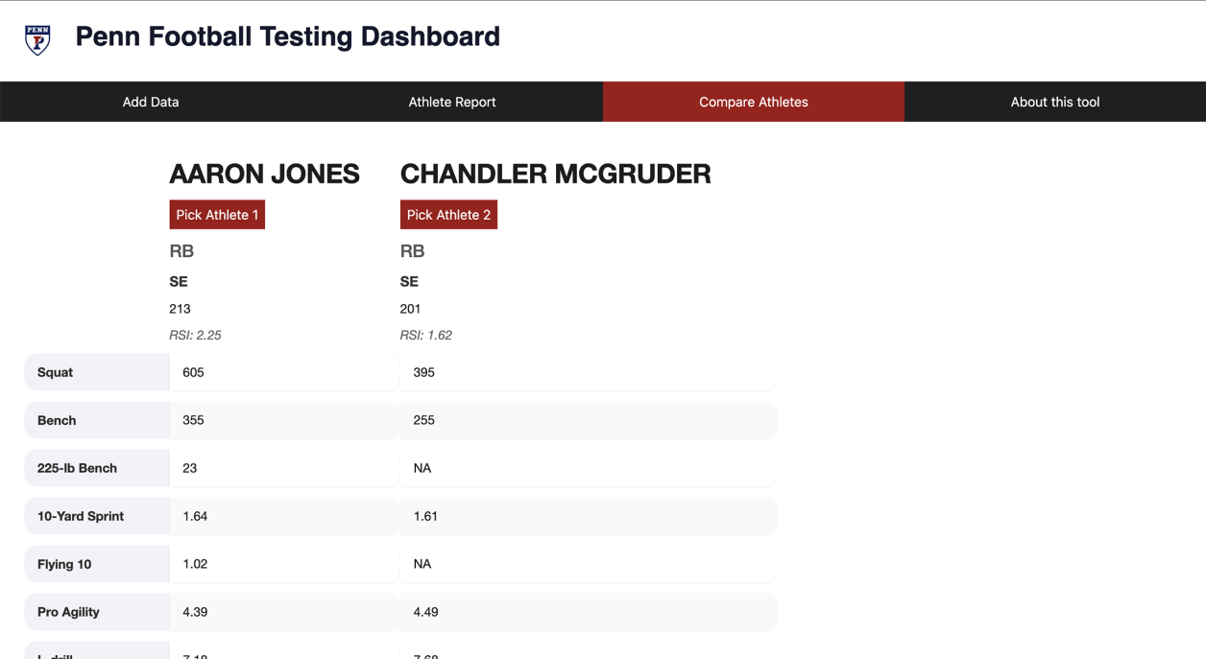Viewport: 1206px width, 659px height.
Task: Click the 225-lb Bench row label
Action: [77, 468]
